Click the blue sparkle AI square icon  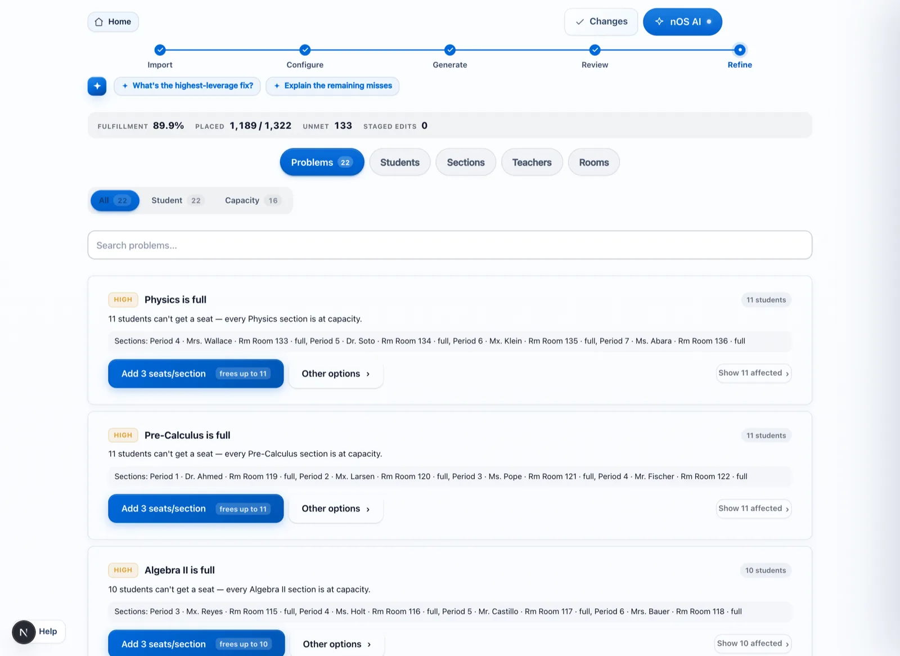click(x=97, y=86)
